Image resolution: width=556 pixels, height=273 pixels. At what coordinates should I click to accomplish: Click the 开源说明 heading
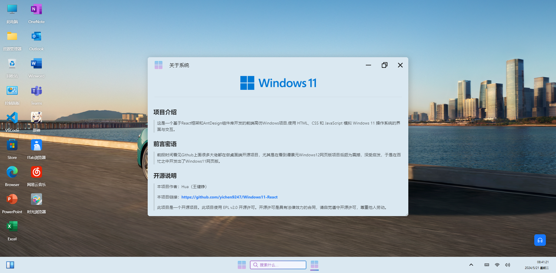click(x=165, y=175)
